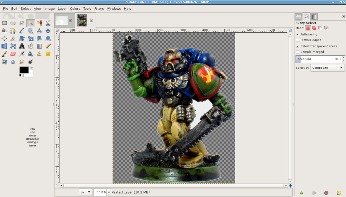This screenshot has width=346, height=197.
Task: Select the Rotate tool
Action: coord(22,38)
